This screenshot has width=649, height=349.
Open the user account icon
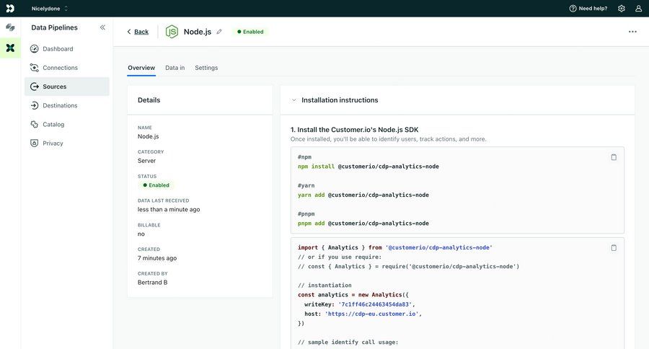(x=639, y=8)
